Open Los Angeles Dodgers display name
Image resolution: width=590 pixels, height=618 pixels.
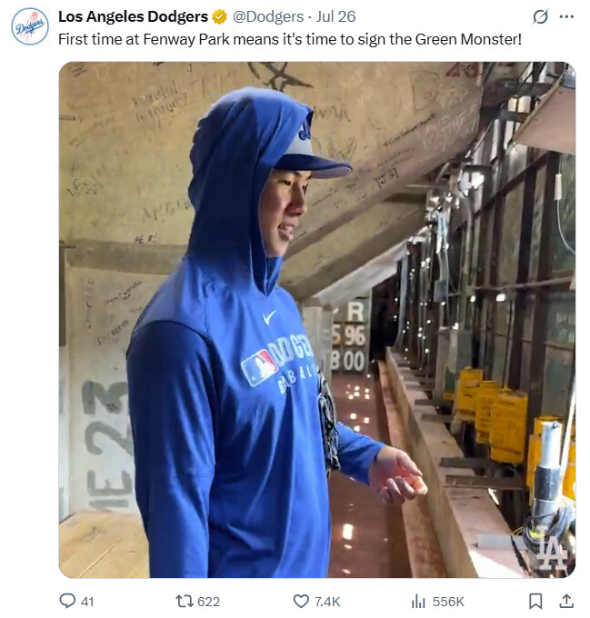pyautogui.click(x=134, y=16)
